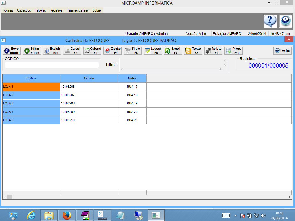Screen dimensions: 295x221
Task: Open the Tabelas menu
Action: tap(40, 10)
